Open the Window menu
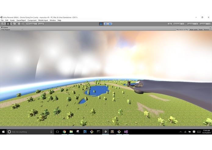This screenshot has width=212, height=150. pyautogui.click(x=52, y=20)
